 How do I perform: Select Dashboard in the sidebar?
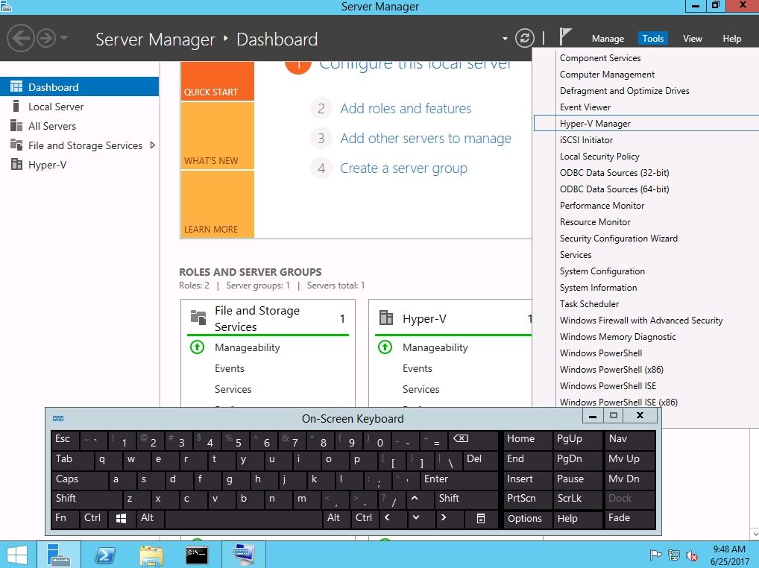[x=79, y=87]
